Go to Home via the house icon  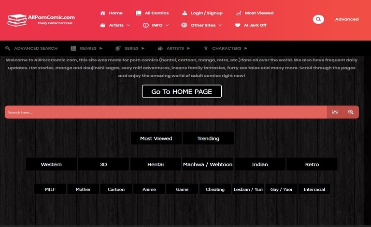click(103, 13)
